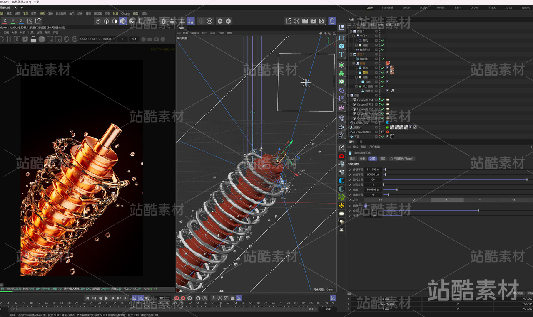
Task: Select the Text spline tool
Action: (x=341, y=54)
